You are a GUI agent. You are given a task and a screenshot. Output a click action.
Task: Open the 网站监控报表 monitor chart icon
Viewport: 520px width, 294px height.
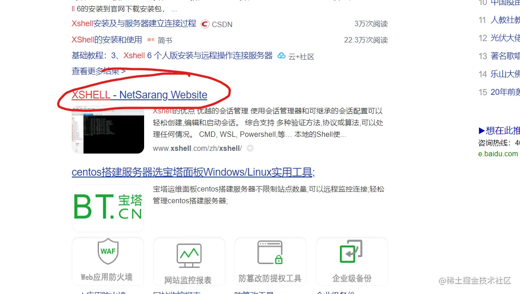(x=189, y=256)
